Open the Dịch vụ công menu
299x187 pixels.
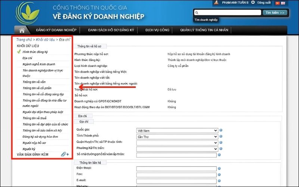[157, 30]
